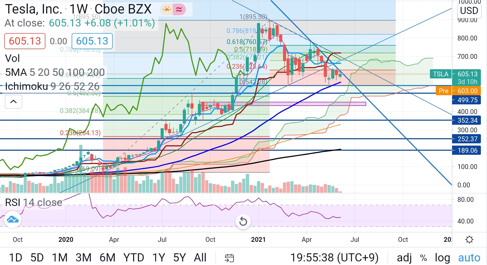
Task: Open the TradingView cloud logo button
Action: (x=13, y=219)
